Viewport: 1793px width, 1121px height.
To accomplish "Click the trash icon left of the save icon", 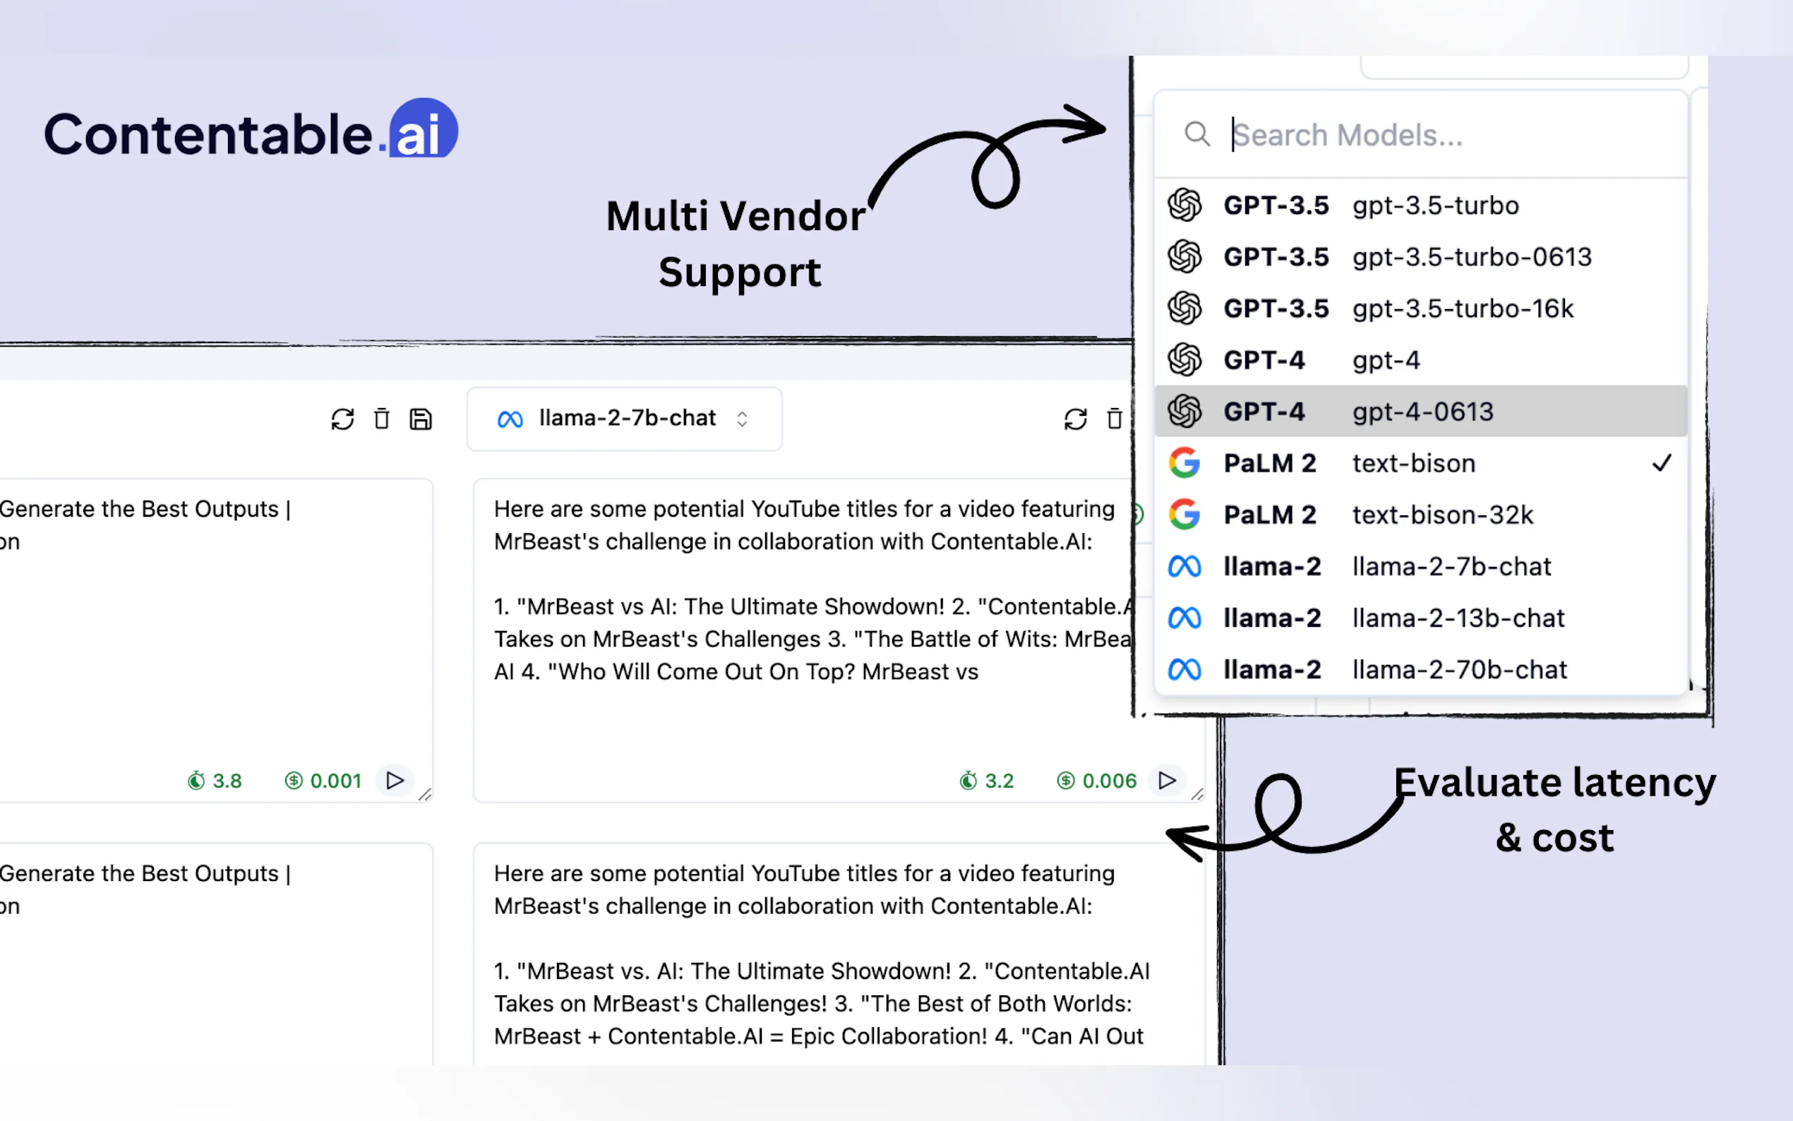I will tap(382, 419).
